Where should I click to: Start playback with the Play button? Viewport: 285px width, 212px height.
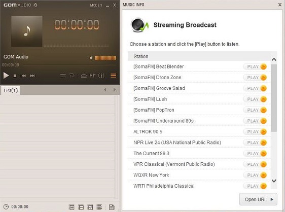pyautogui.click(x=6, y=76)
